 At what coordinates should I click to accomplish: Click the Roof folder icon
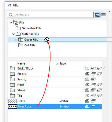pyautogui.click(x=13, y=85)
